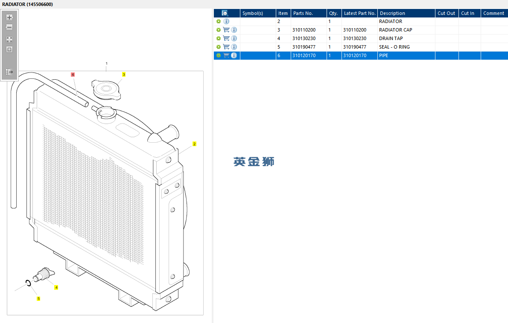Screen dimensions: 508x323
Task: Click 310130230 in the Latest Part No. column
Action: point(355,38)
